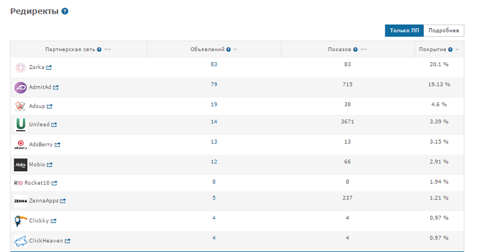Click help icon beside Показов header
This screenshot has width=494, height=252.
point(356,50)
